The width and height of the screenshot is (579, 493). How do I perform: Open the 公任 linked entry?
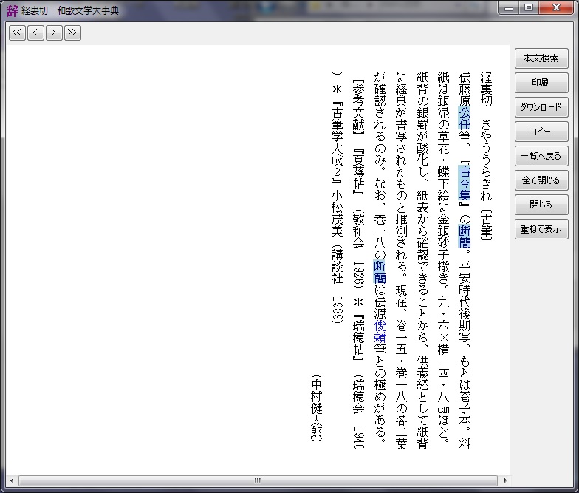click(465, 118)
